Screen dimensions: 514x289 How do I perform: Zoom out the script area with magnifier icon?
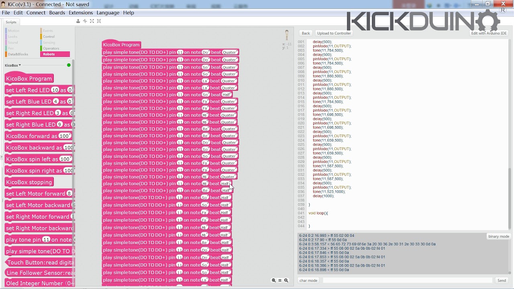click(x=274, y=280)
